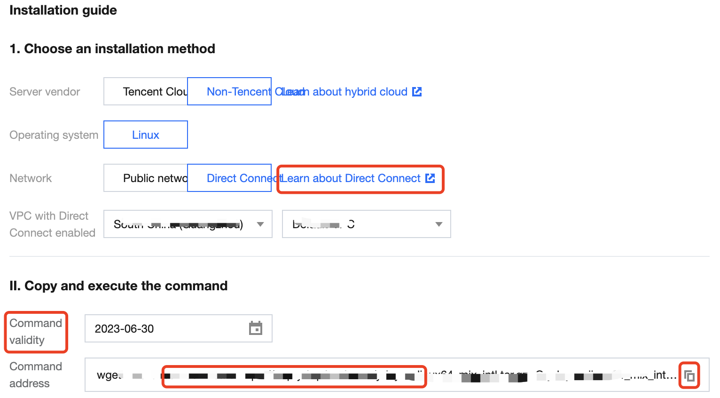Click the Command validity label
This screenshot has width=720, height=398.
click(x=35, y=332)
